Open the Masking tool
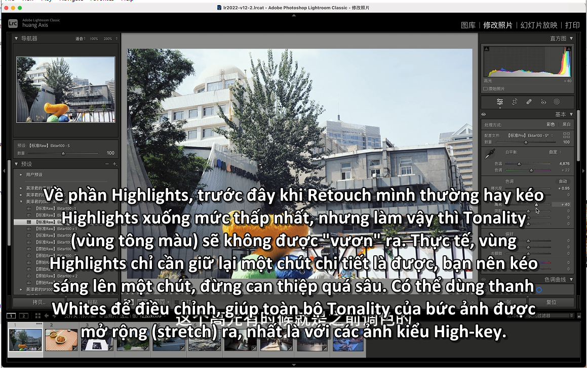 pos(557,102)
